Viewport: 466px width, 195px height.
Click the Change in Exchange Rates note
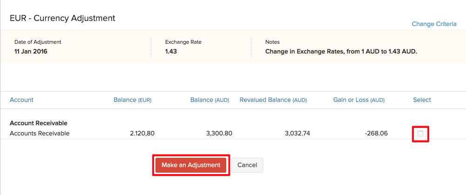pyautogui.click(x=341, y=52)
